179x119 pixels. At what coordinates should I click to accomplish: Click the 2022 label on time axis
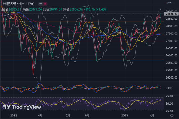tap(13, 115)
